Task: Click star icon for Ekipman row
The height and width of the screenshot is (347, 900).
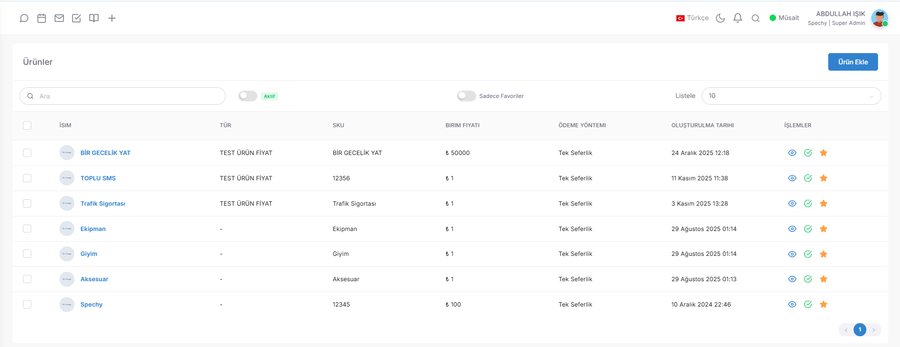Action: pos(824,229)
